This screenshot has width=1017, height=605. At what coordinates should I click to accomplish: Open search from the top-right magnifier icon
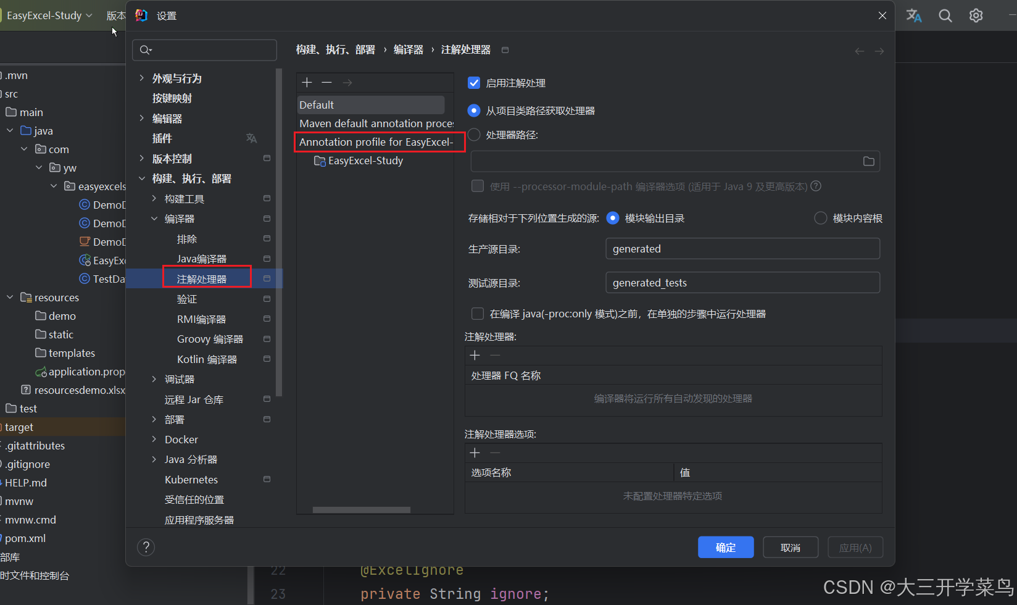(945, 15)
